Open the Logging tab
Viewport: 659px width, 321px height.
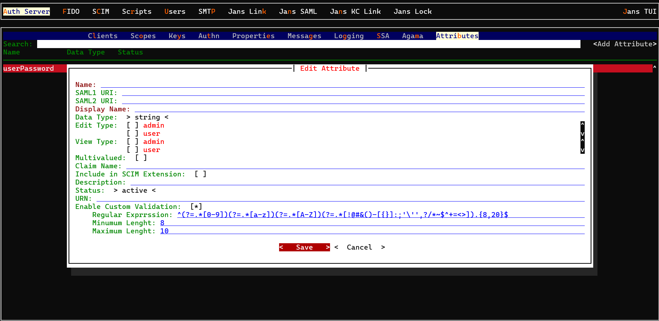pos(348,36)
